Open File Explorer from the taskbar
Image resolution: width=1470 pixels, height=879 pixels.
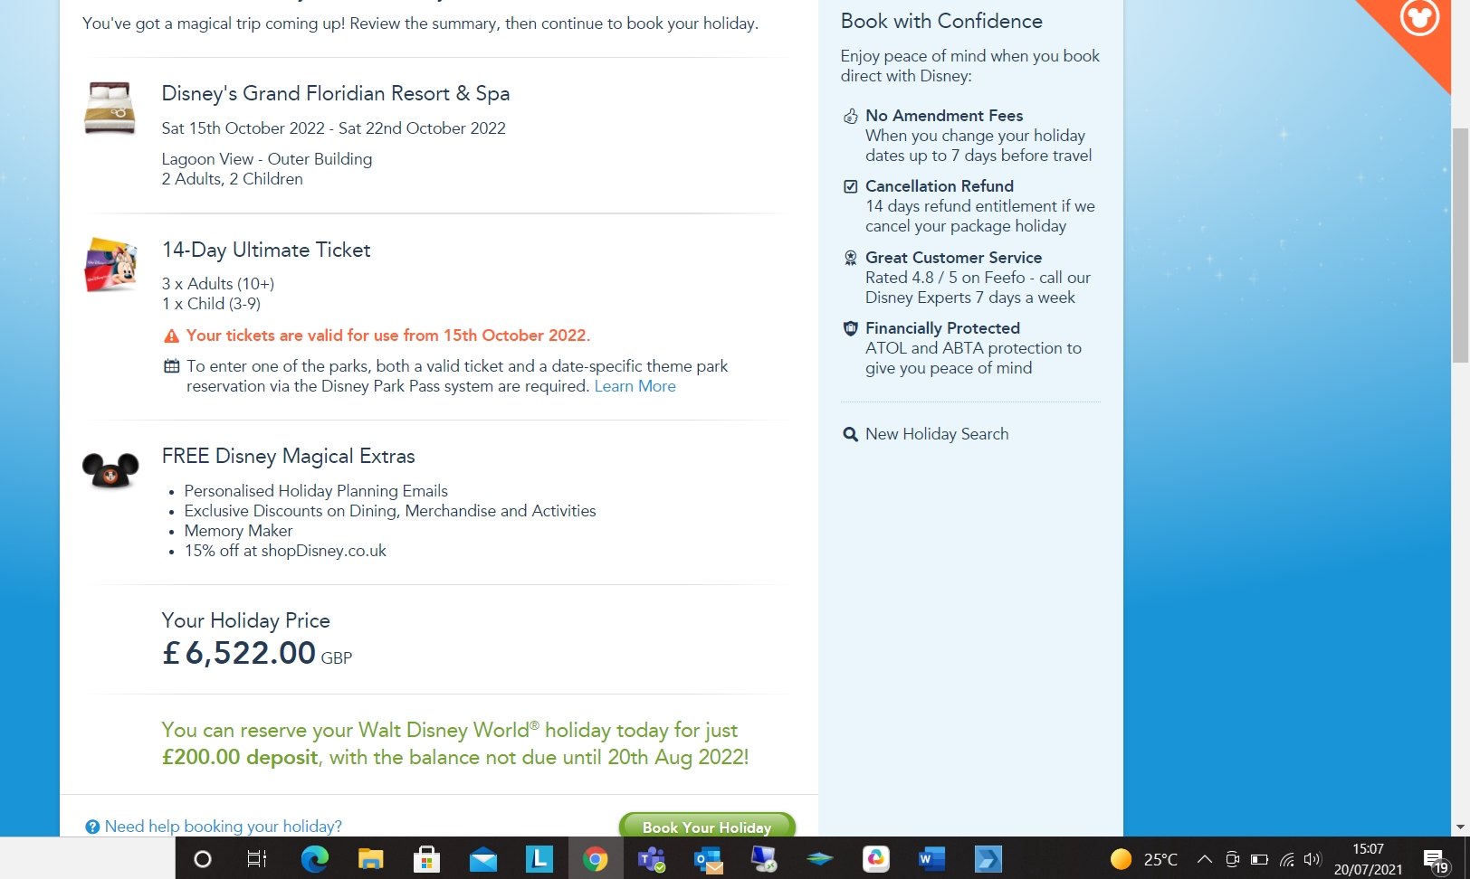[370, 859]
